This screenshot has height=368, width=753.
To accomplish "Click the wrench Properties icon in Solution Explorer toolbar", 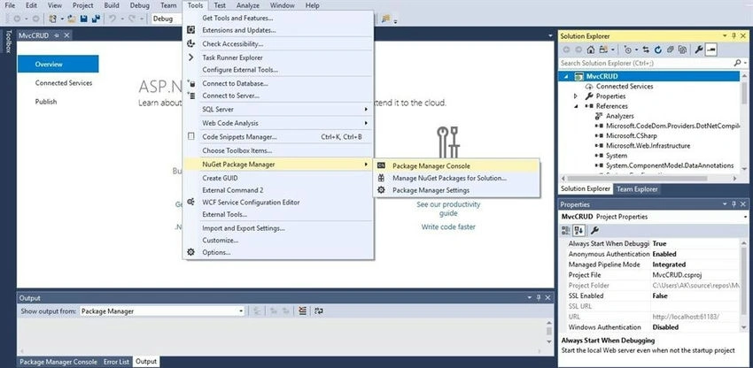I will point(699,50).
